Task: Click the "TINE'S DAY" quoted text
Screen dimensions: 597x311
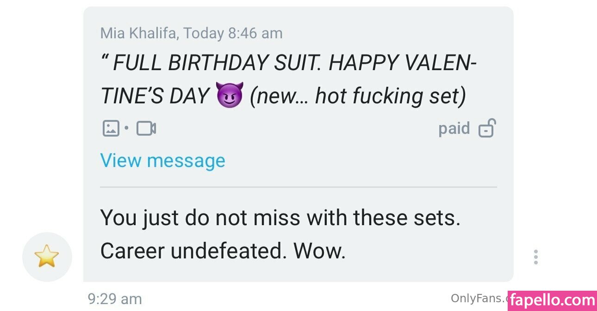Action: pos(155,96)
